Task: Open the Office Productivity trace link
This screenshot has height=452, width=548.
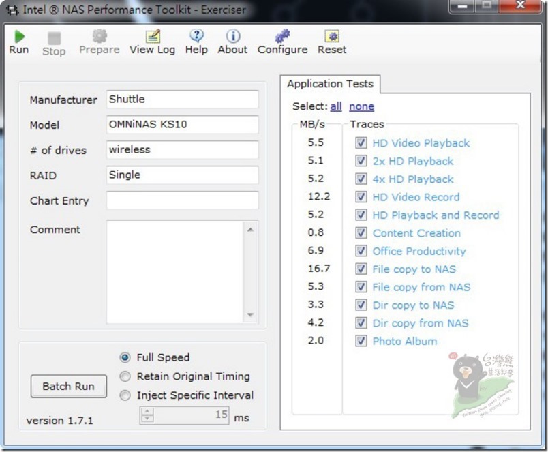Action: tap(419, 251)
